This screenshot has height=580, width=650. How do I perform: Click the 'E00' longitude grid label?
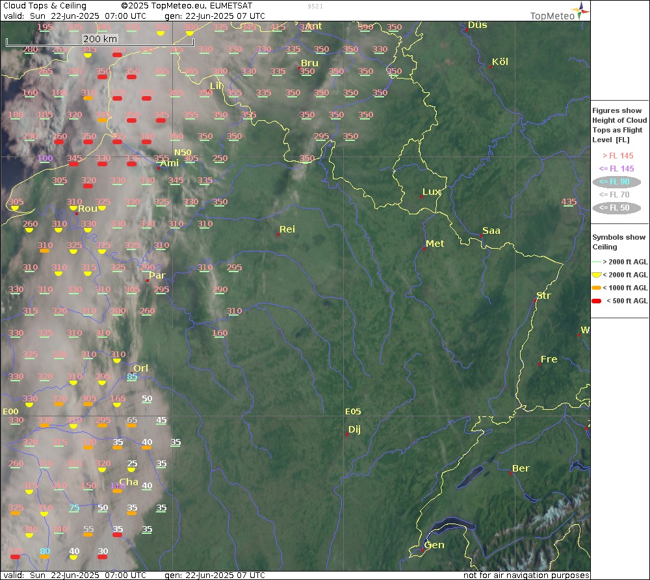tap(11, 411)
